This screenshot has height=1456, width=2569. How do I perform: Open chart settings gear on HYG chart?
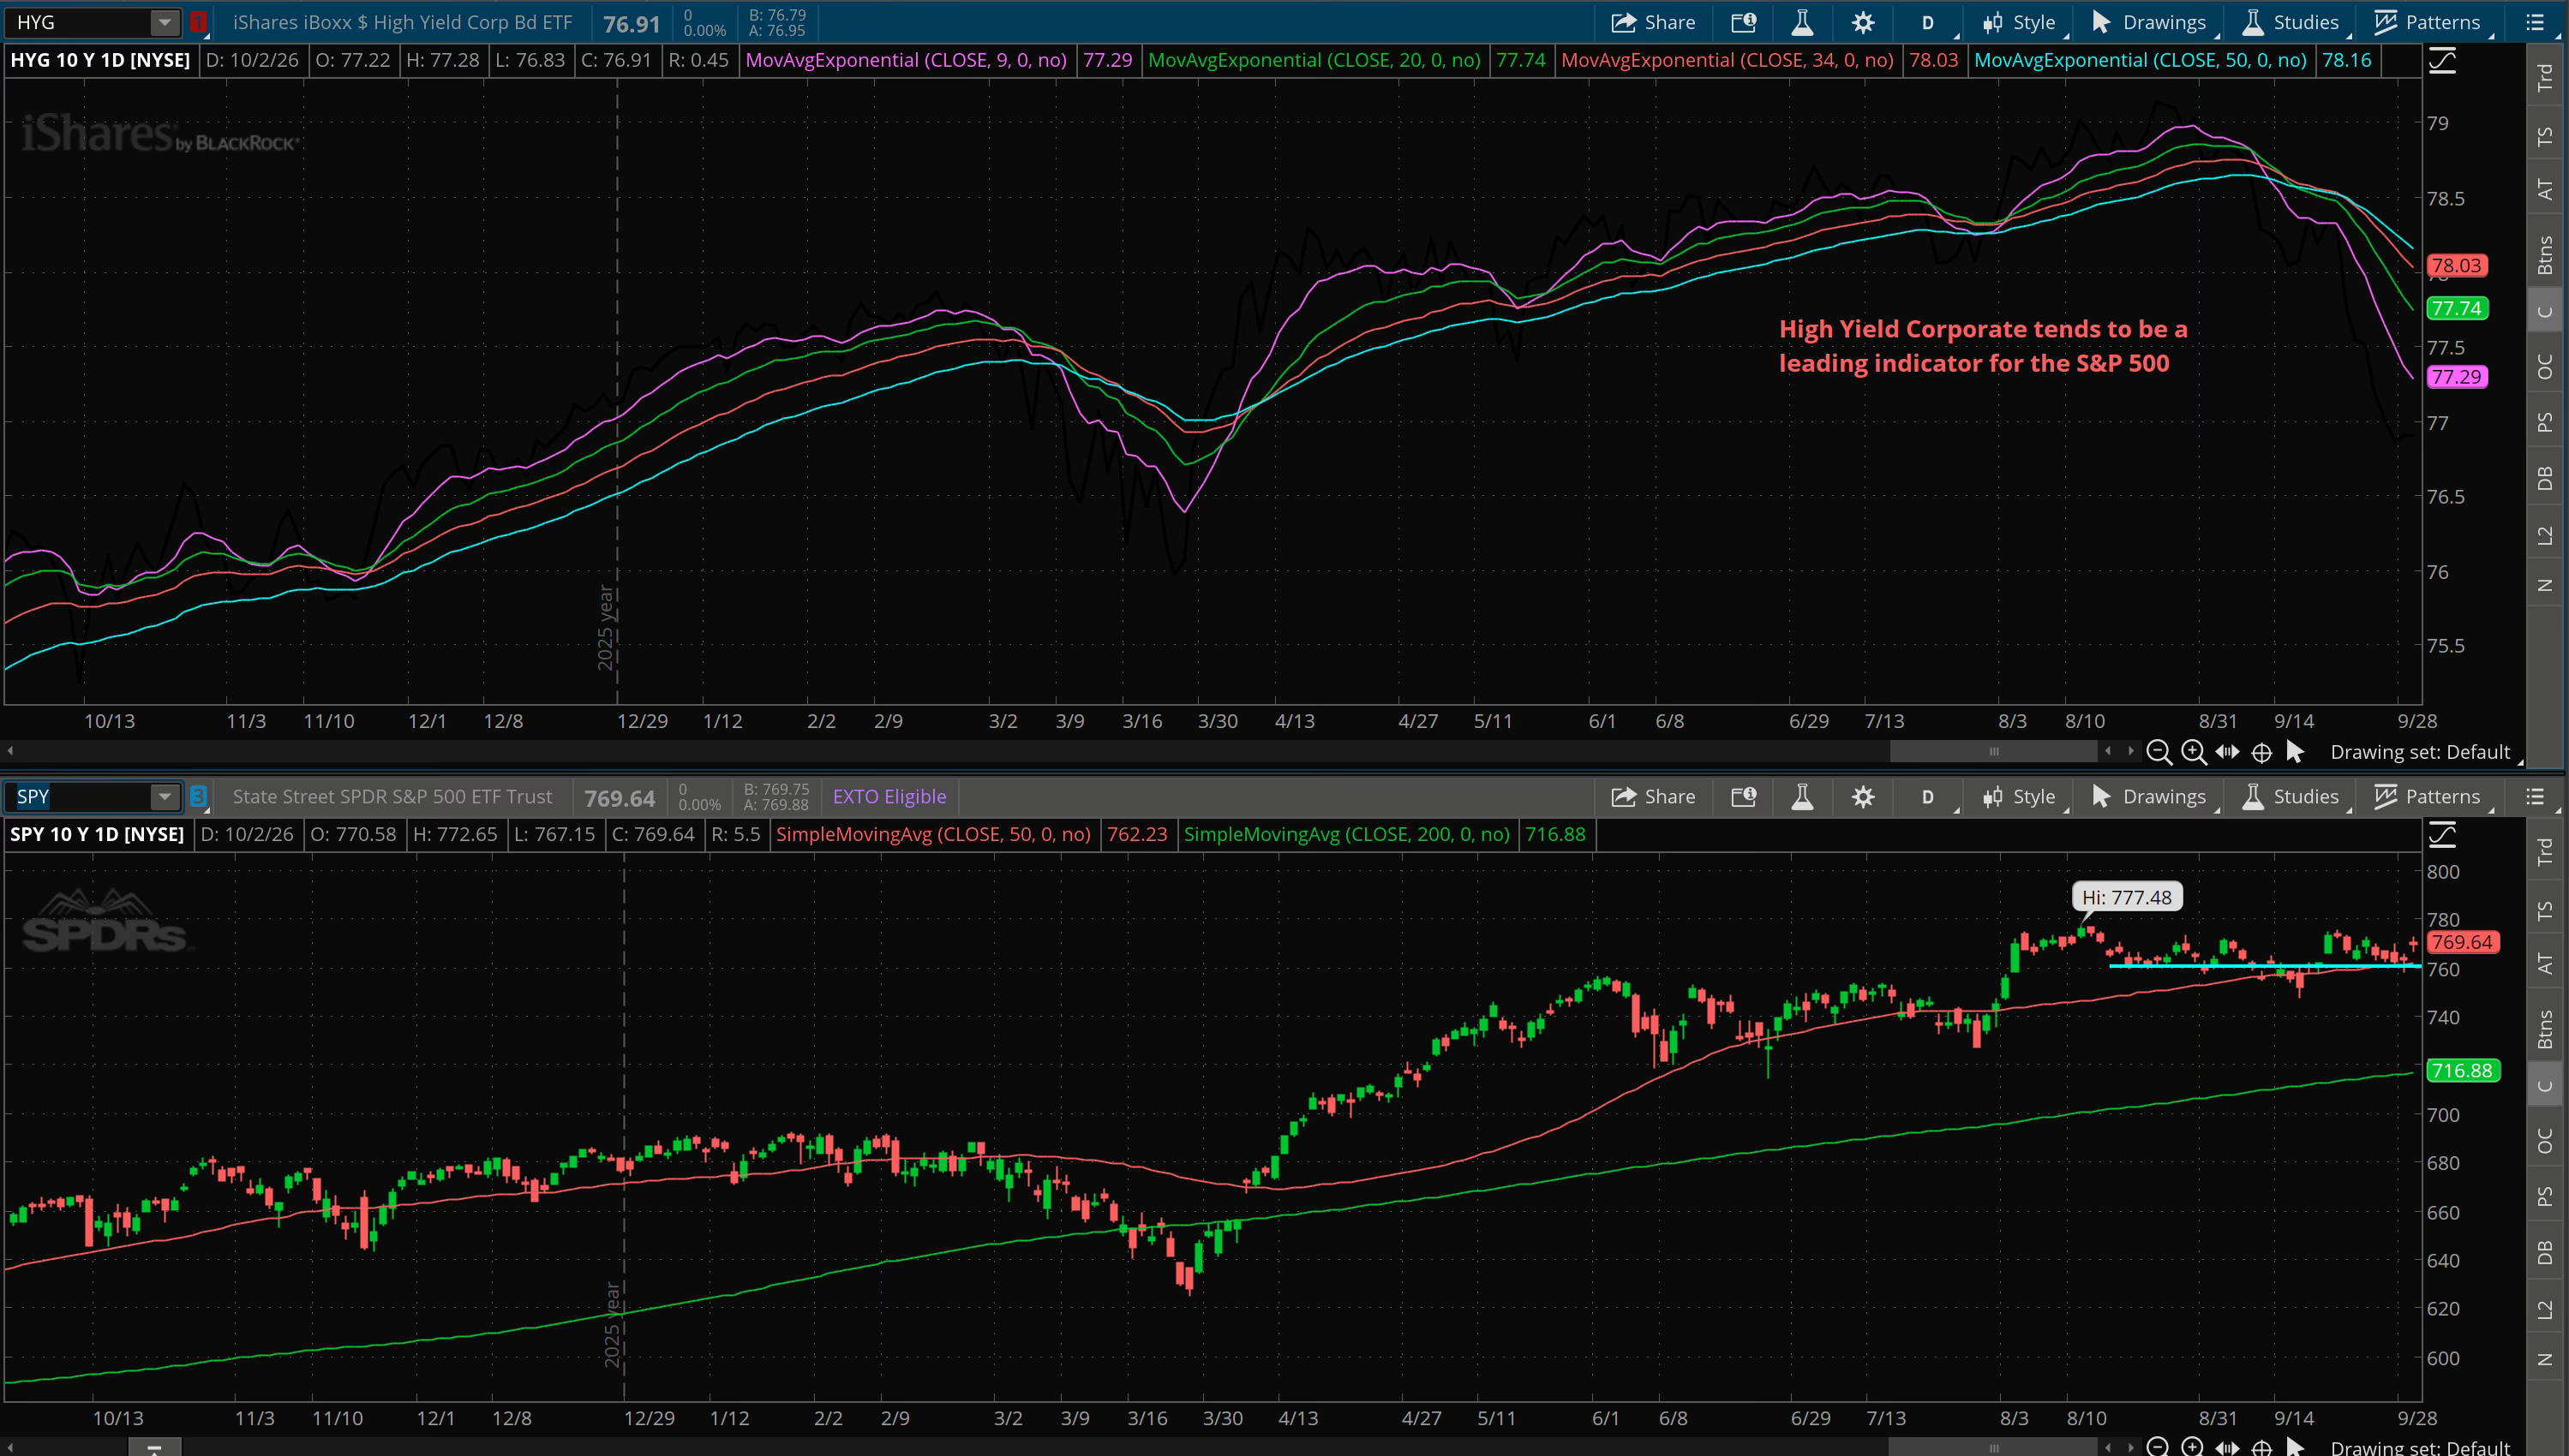(1862, 22)
